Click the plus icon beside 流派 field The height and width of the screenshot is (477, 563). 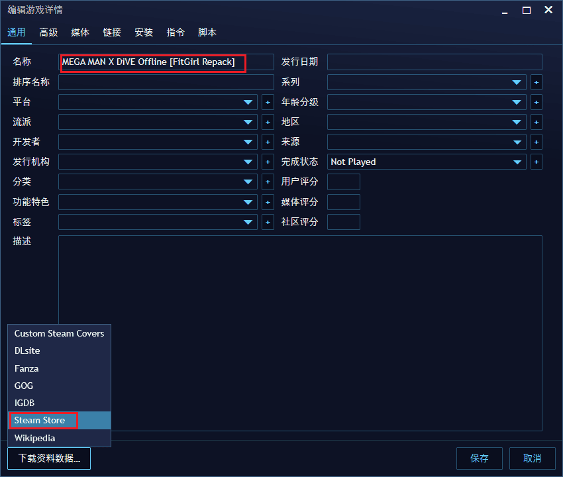[x=268, y=122]
